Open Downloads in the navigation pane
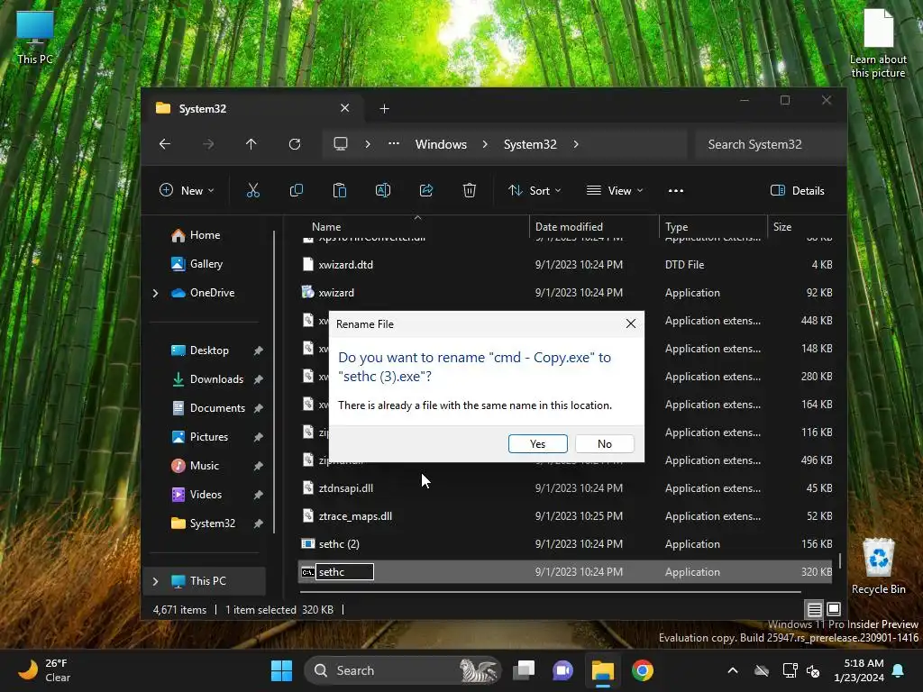This screenshot has height=692, width=923. [x=208, y=379]
